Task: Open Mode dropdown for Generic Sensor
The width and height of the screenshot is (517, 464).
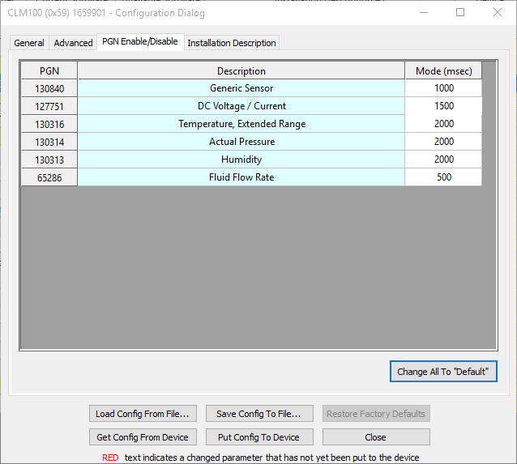Action: tap(443, 88)
